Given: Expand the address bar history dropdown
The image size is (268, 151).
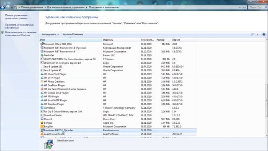Looking at the screenshot, I should point(240,8).
